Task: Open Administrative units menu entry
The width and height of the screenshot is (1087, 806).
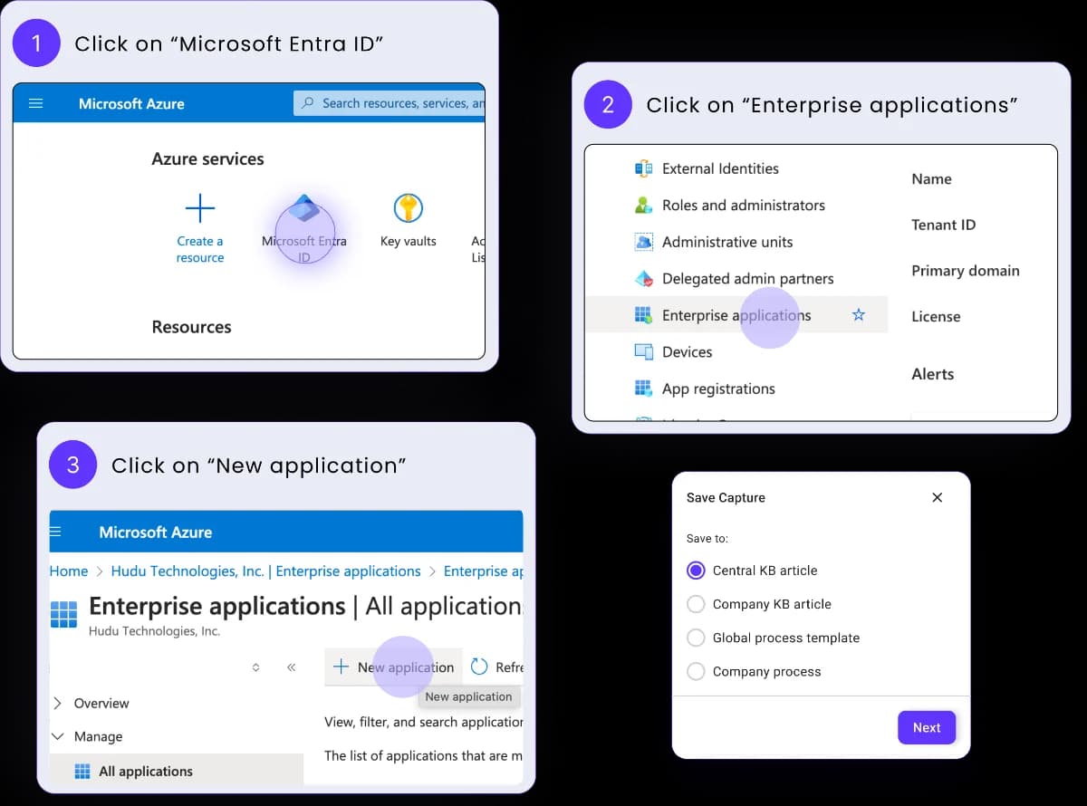Action: [727, 242]
